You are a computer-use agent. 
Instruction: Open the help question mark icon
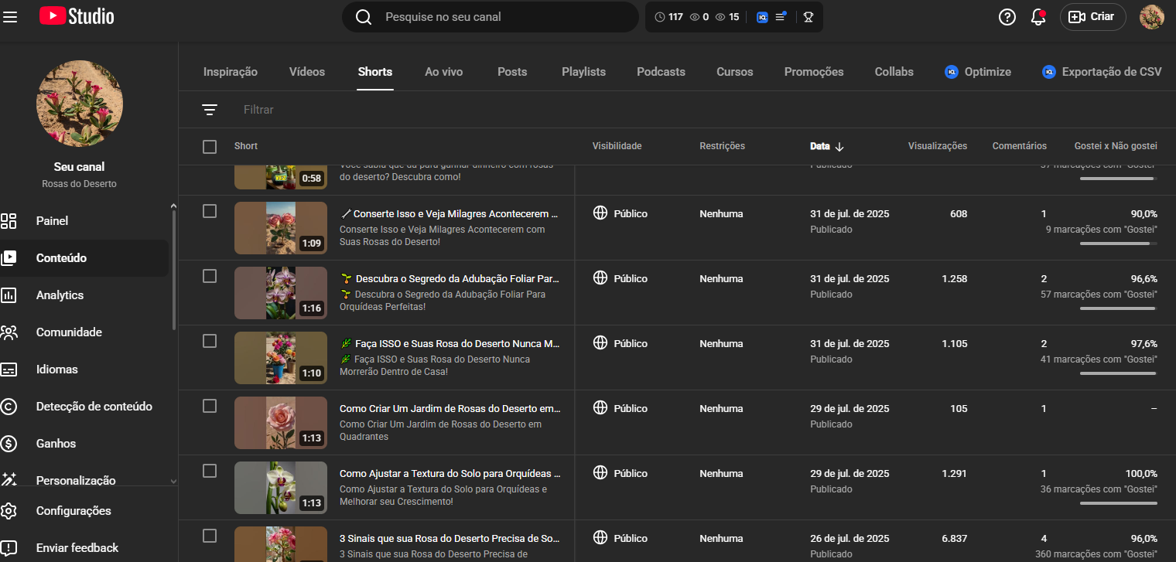click(x=1007, y=17)
